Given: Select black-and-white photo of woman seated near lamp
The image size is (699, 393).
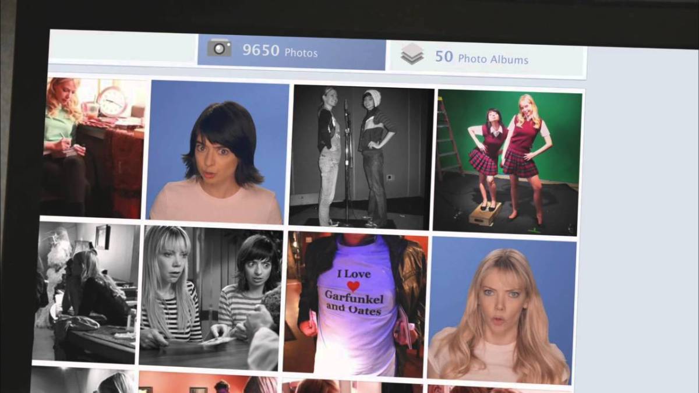Looking at the screenshot, I should [87, 290].
